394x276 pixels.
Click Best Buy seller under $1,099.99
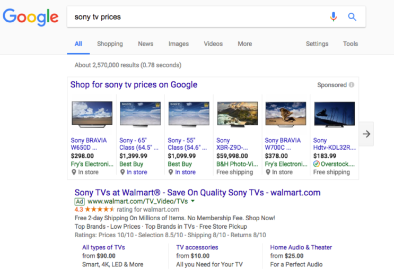(180, 164)
